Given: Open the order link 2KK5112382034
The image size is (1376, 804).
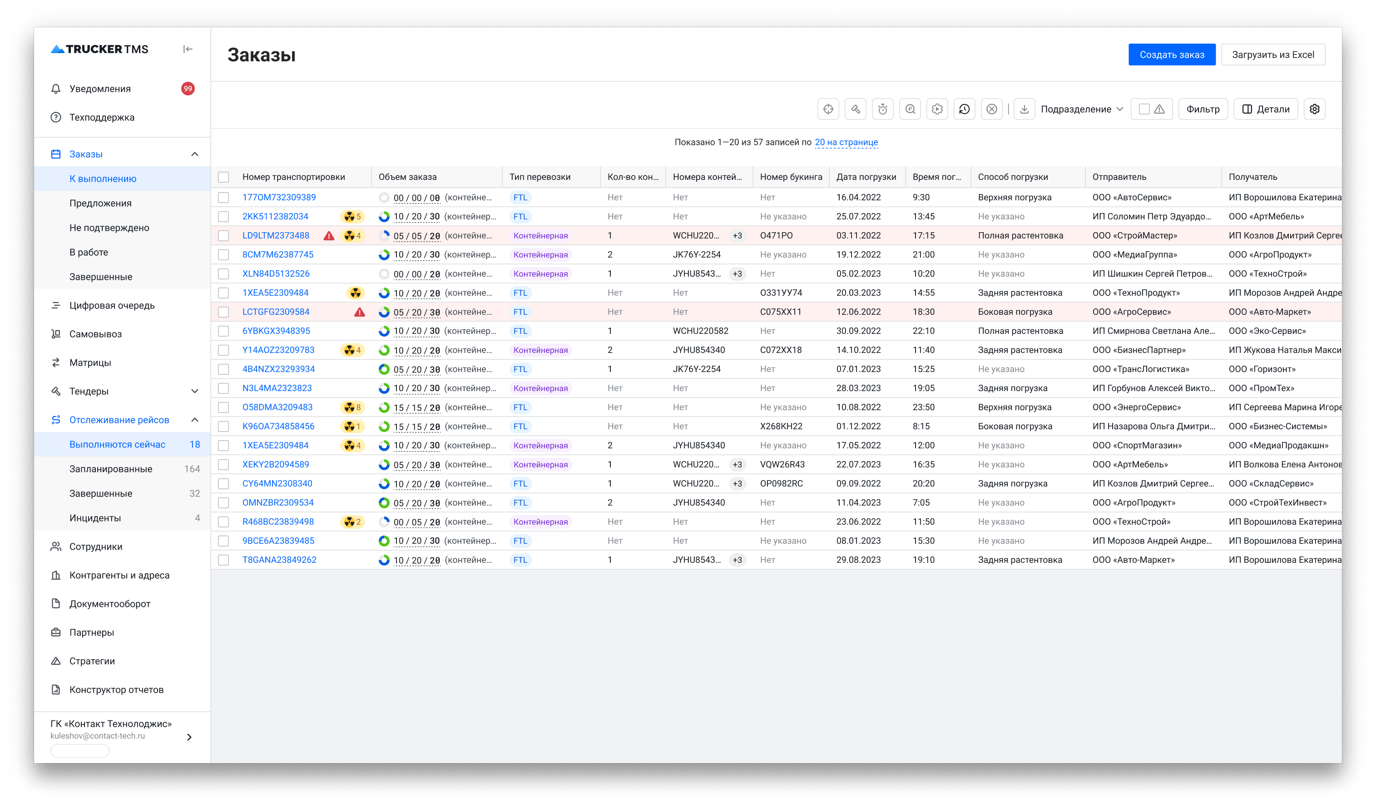Looking at the screenshot, I should [x=275, y=217].
